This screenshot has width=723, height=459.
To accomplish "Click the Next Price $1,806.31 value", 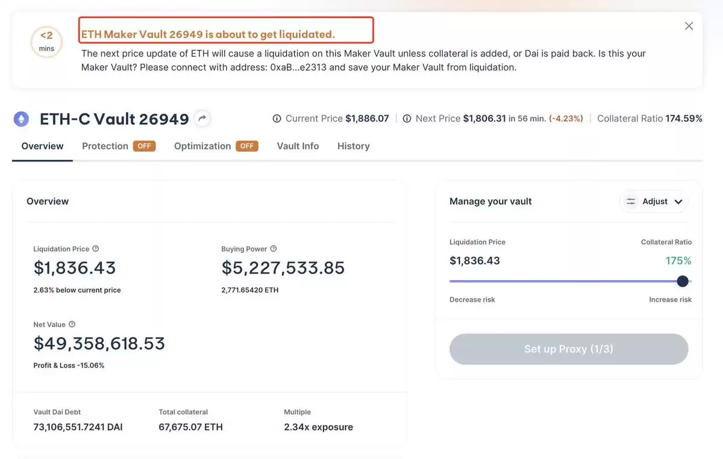I will point(484,119).
